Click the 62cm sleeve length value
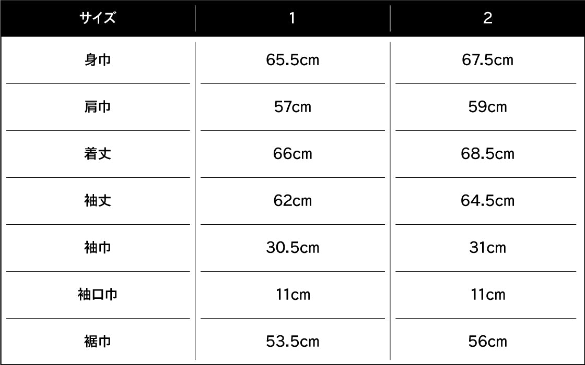This screenshot has width=585, height=365. pos(292,201)
